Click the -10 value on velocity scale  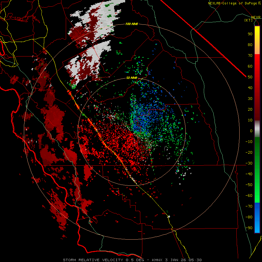(249, 142)
